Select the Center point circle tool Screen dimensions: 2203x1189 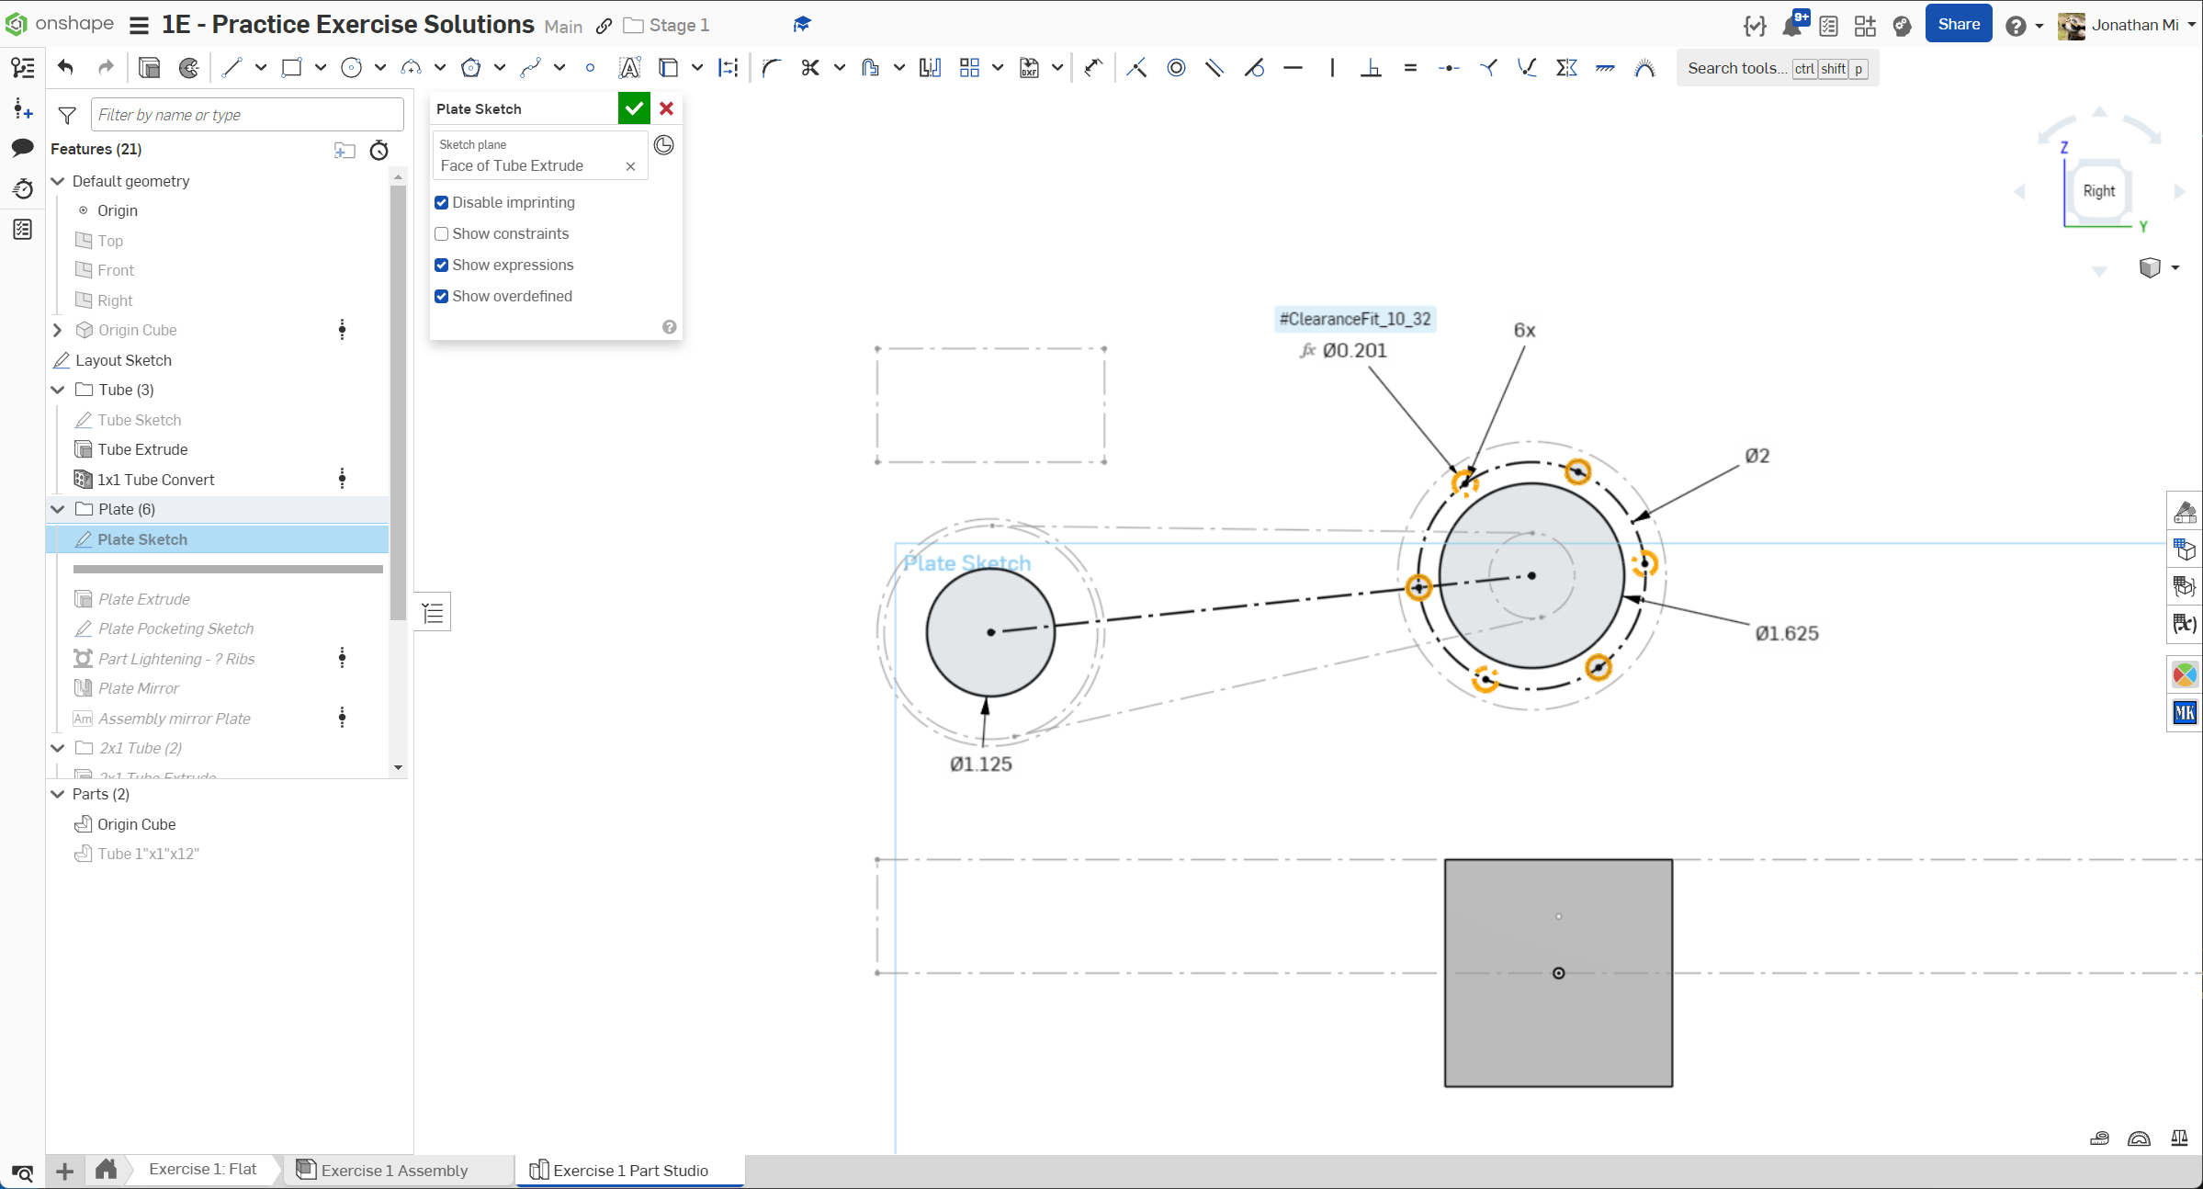coord(351,67)
